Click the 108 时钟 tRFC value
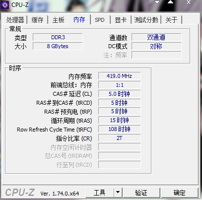 click(x=119, y=129)
